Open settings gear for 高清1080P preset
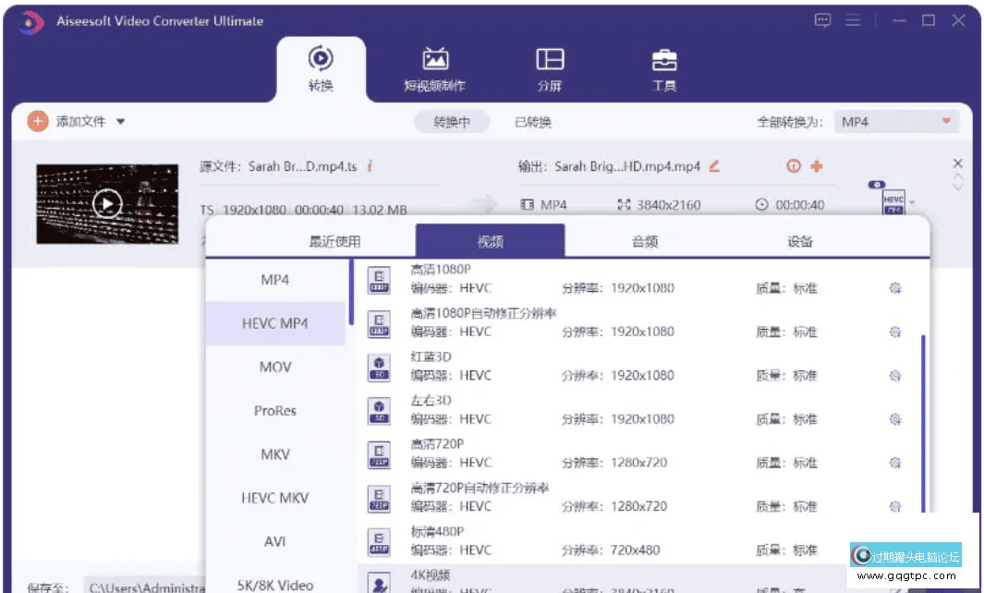Screen dimensions: 984x593 [x=894, y=288]
